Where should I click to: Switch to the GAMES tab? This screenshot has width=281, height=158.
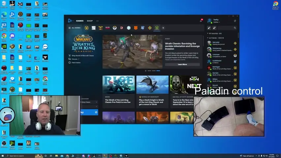[80, 21]
